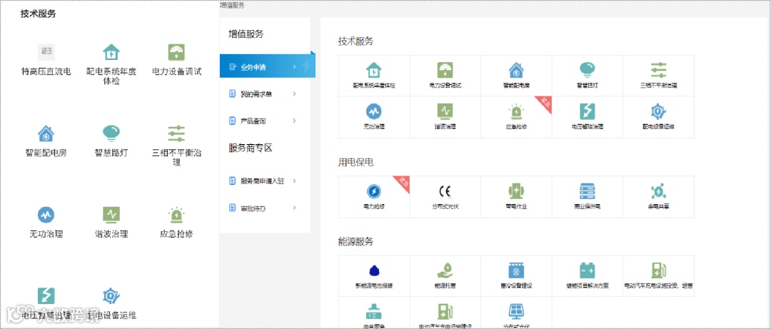This screenshot has width=771, height=329.
Task: Click 谐波治理 icon in main grid
Action: 445,111
